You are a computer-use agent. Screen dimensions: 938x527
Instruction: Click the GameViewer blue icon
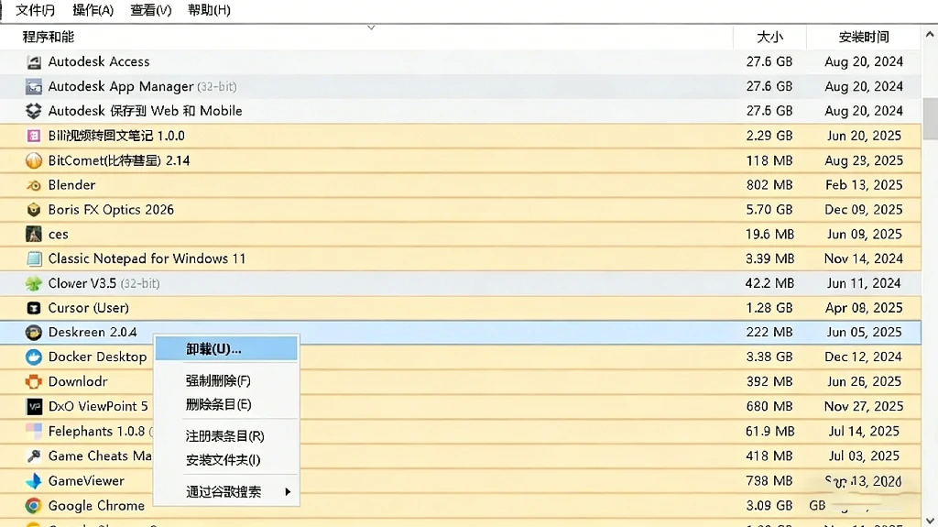click(34, 481)
